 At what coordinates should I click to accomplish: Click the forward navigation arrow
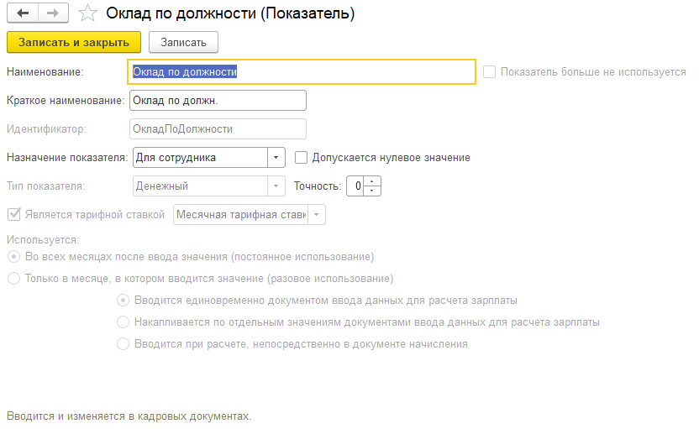[x=52, y=13]
